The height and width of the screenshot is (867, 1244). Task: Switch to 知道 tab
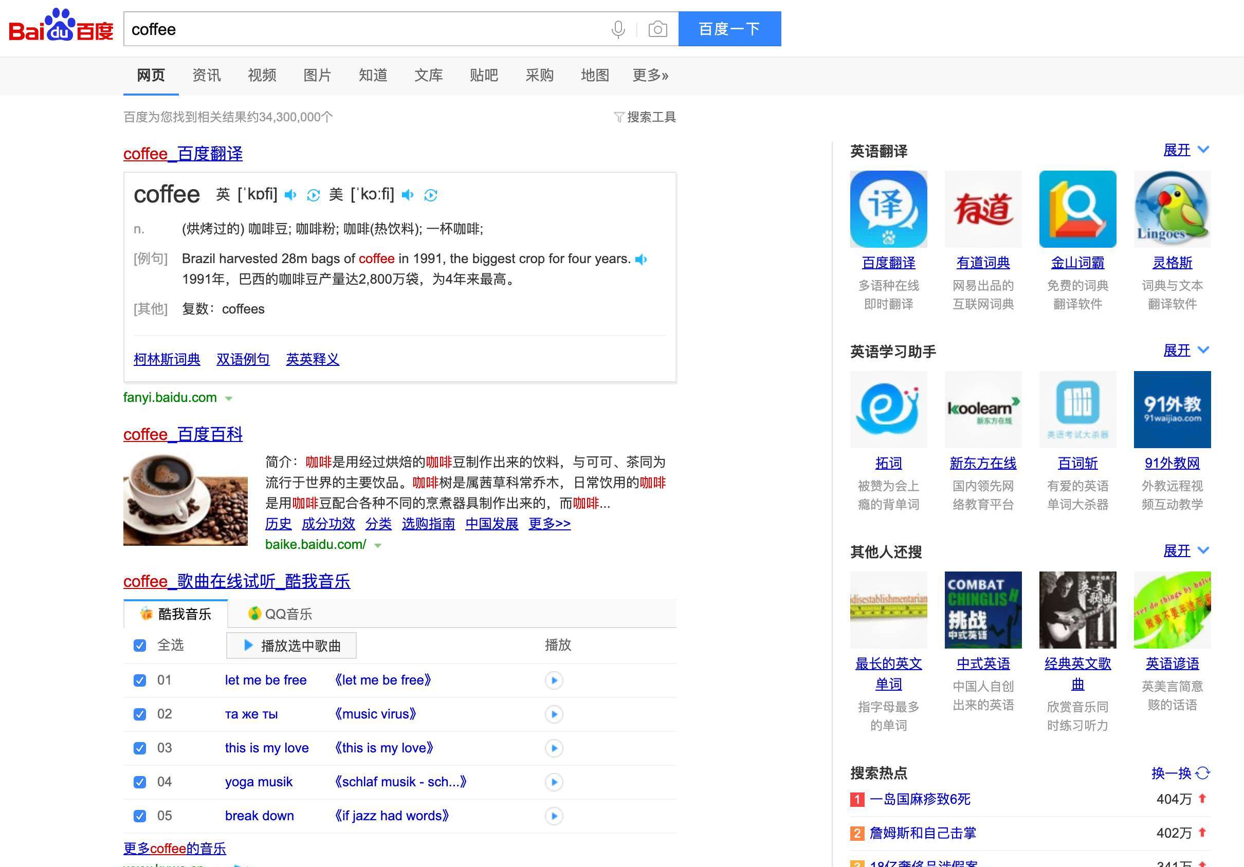(x=373, y=75)
